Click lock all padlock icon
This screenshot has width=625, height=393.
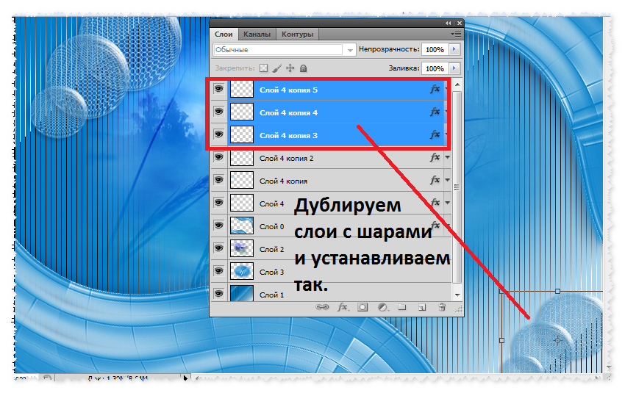pos(304,68)
